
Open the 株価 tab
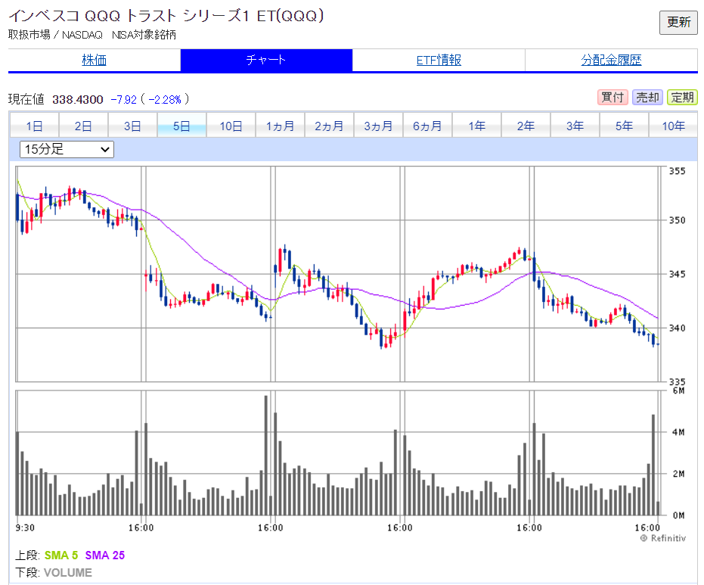tap(95, 60)
